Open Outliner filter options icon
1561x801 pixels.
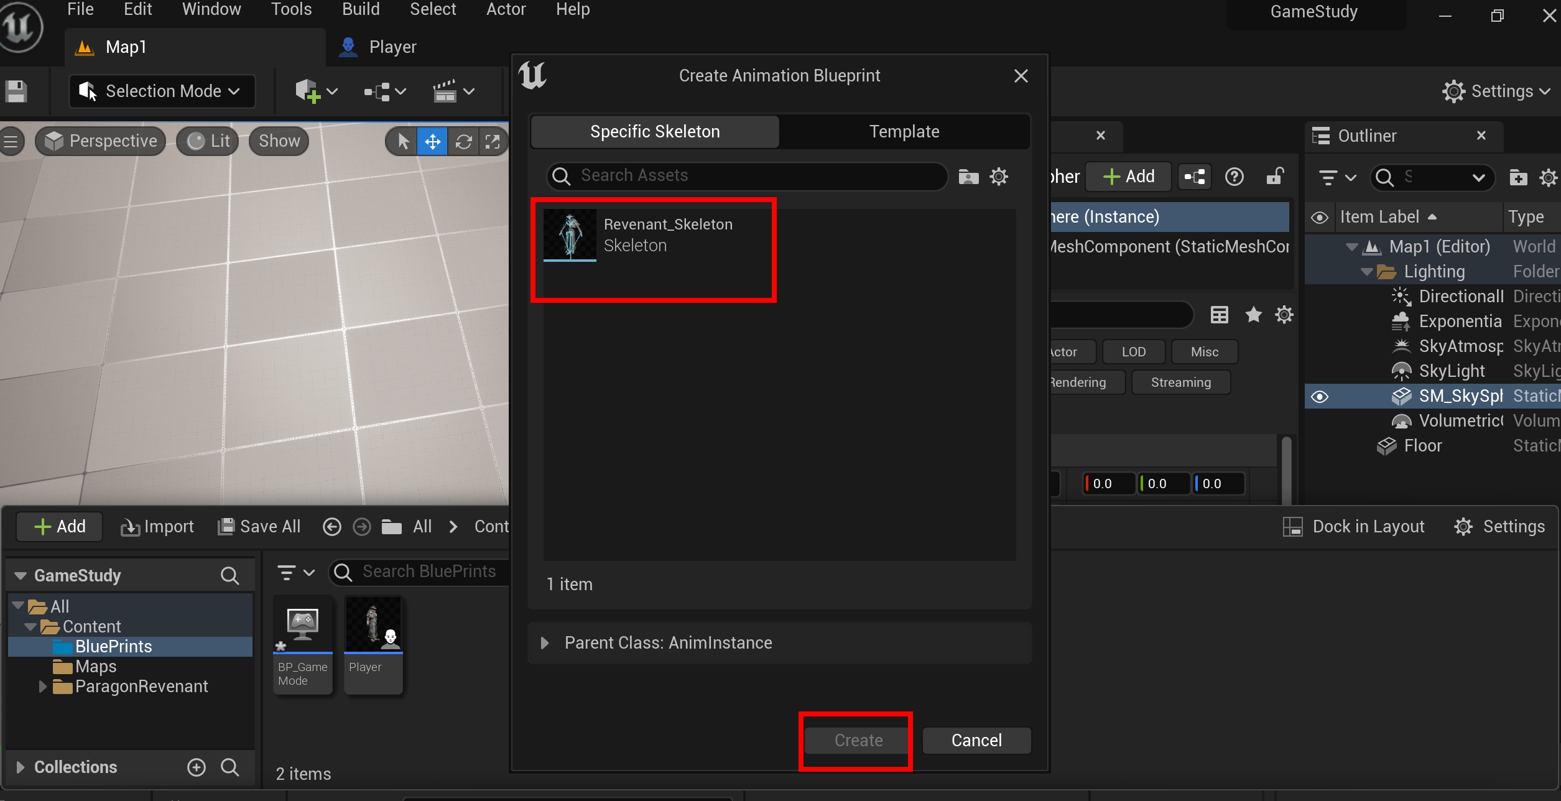(x=1337, y=178)
